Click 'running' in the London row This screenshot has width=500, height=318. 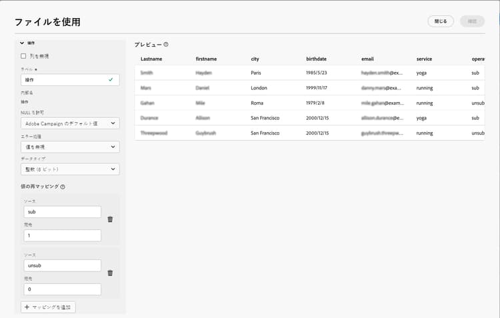click(x=425, y=88)
